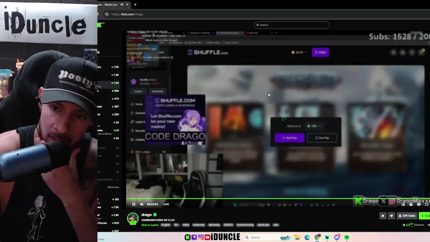Jump to LIVE in the player
Screen dimensions: 430x242
[x=166, y=204]
